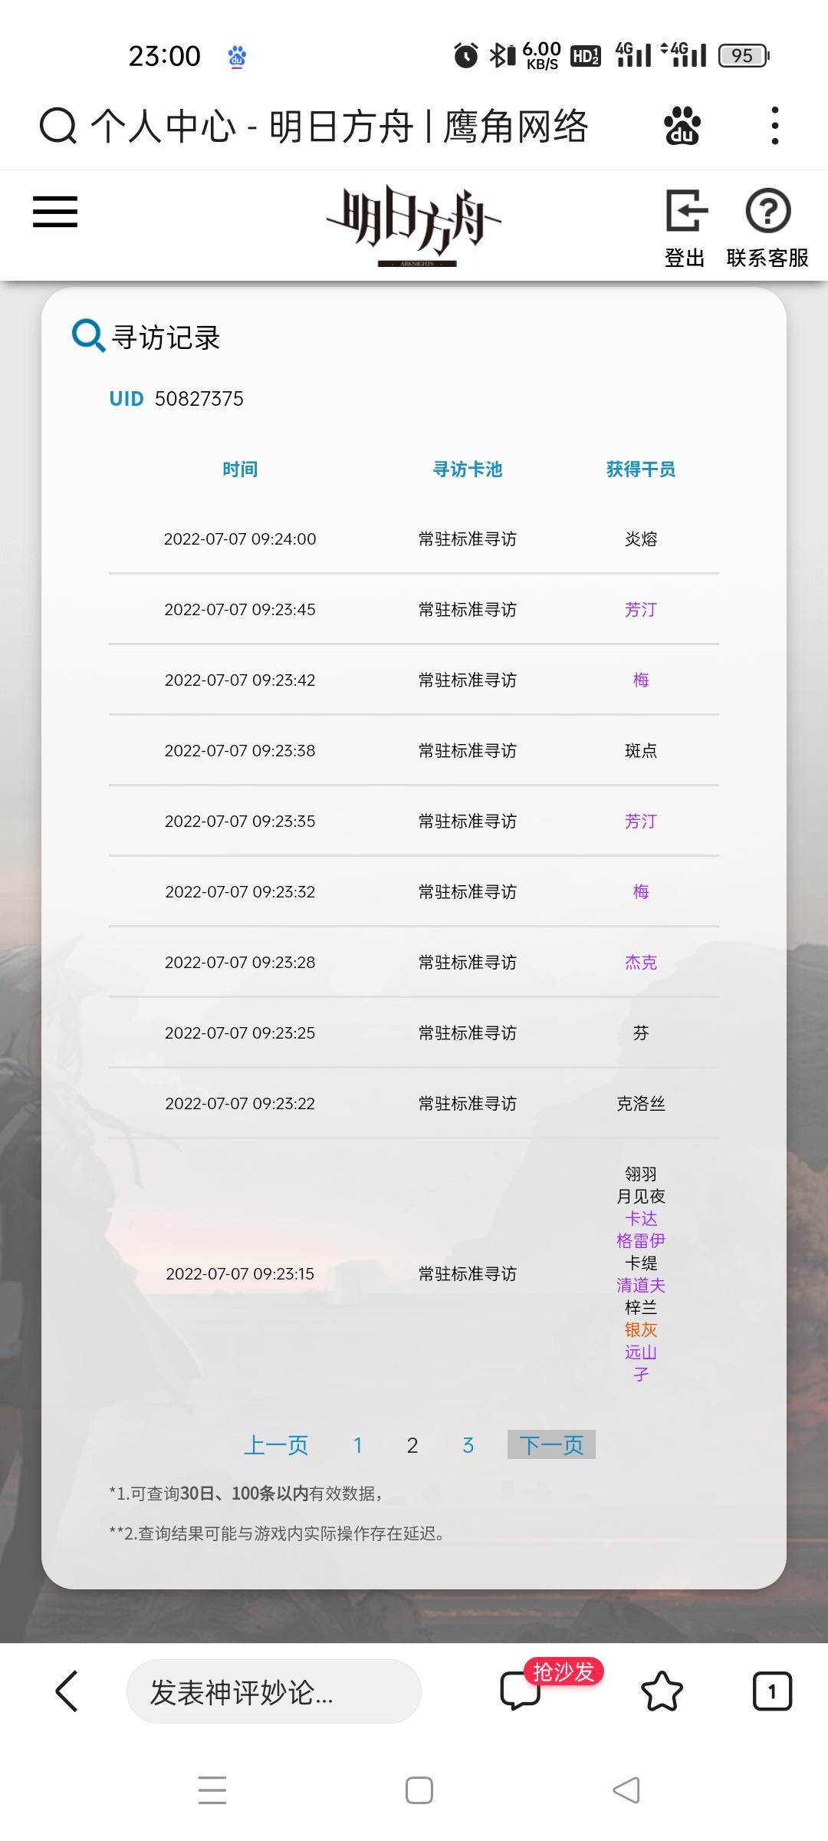This screenshot has height=1841, width=828.
Task: Tap the Baidu paw icon in address bar
Action: (682, 126)
